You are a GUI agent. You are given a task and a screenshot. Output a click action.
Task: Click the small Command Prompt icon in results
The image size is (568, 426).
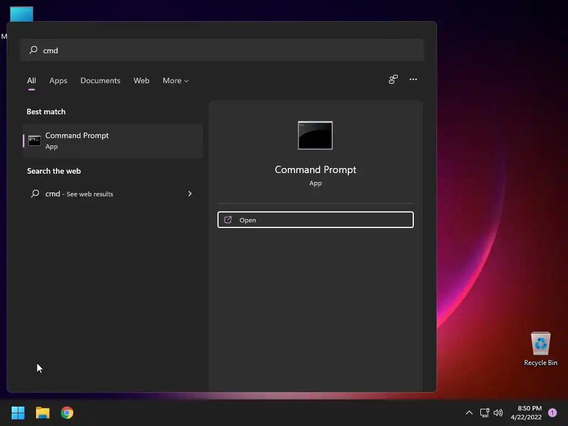tap(34, 140)
